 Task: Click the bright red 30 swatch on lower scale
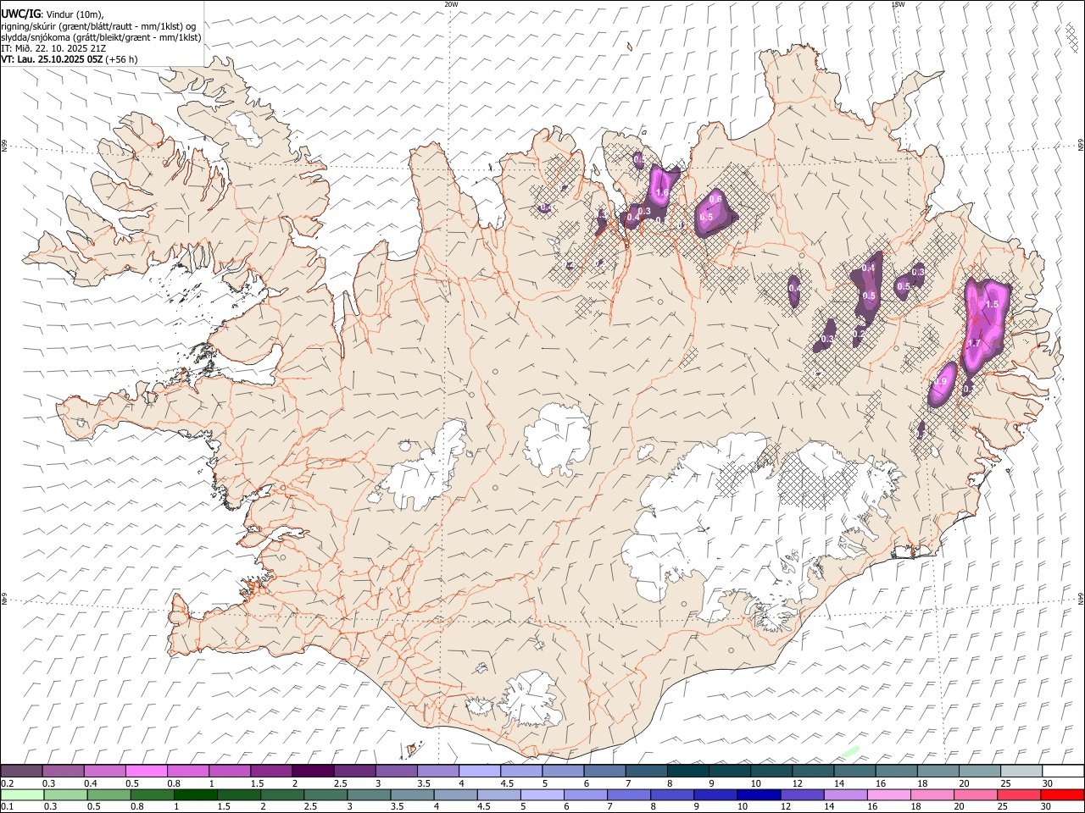point(1062,794)
